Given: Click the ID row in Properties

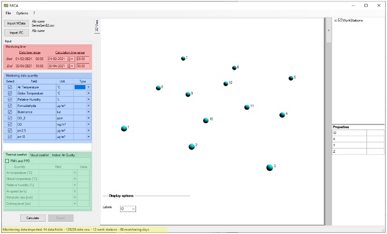Looking at the screenshot, I should 358,133.
